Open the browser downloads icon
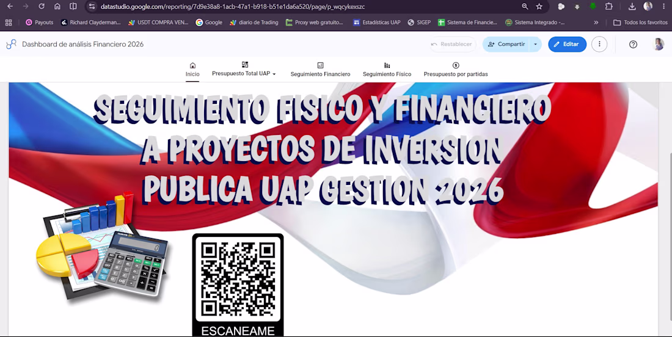Screen dimensions: 672x337 coord(632,7)
